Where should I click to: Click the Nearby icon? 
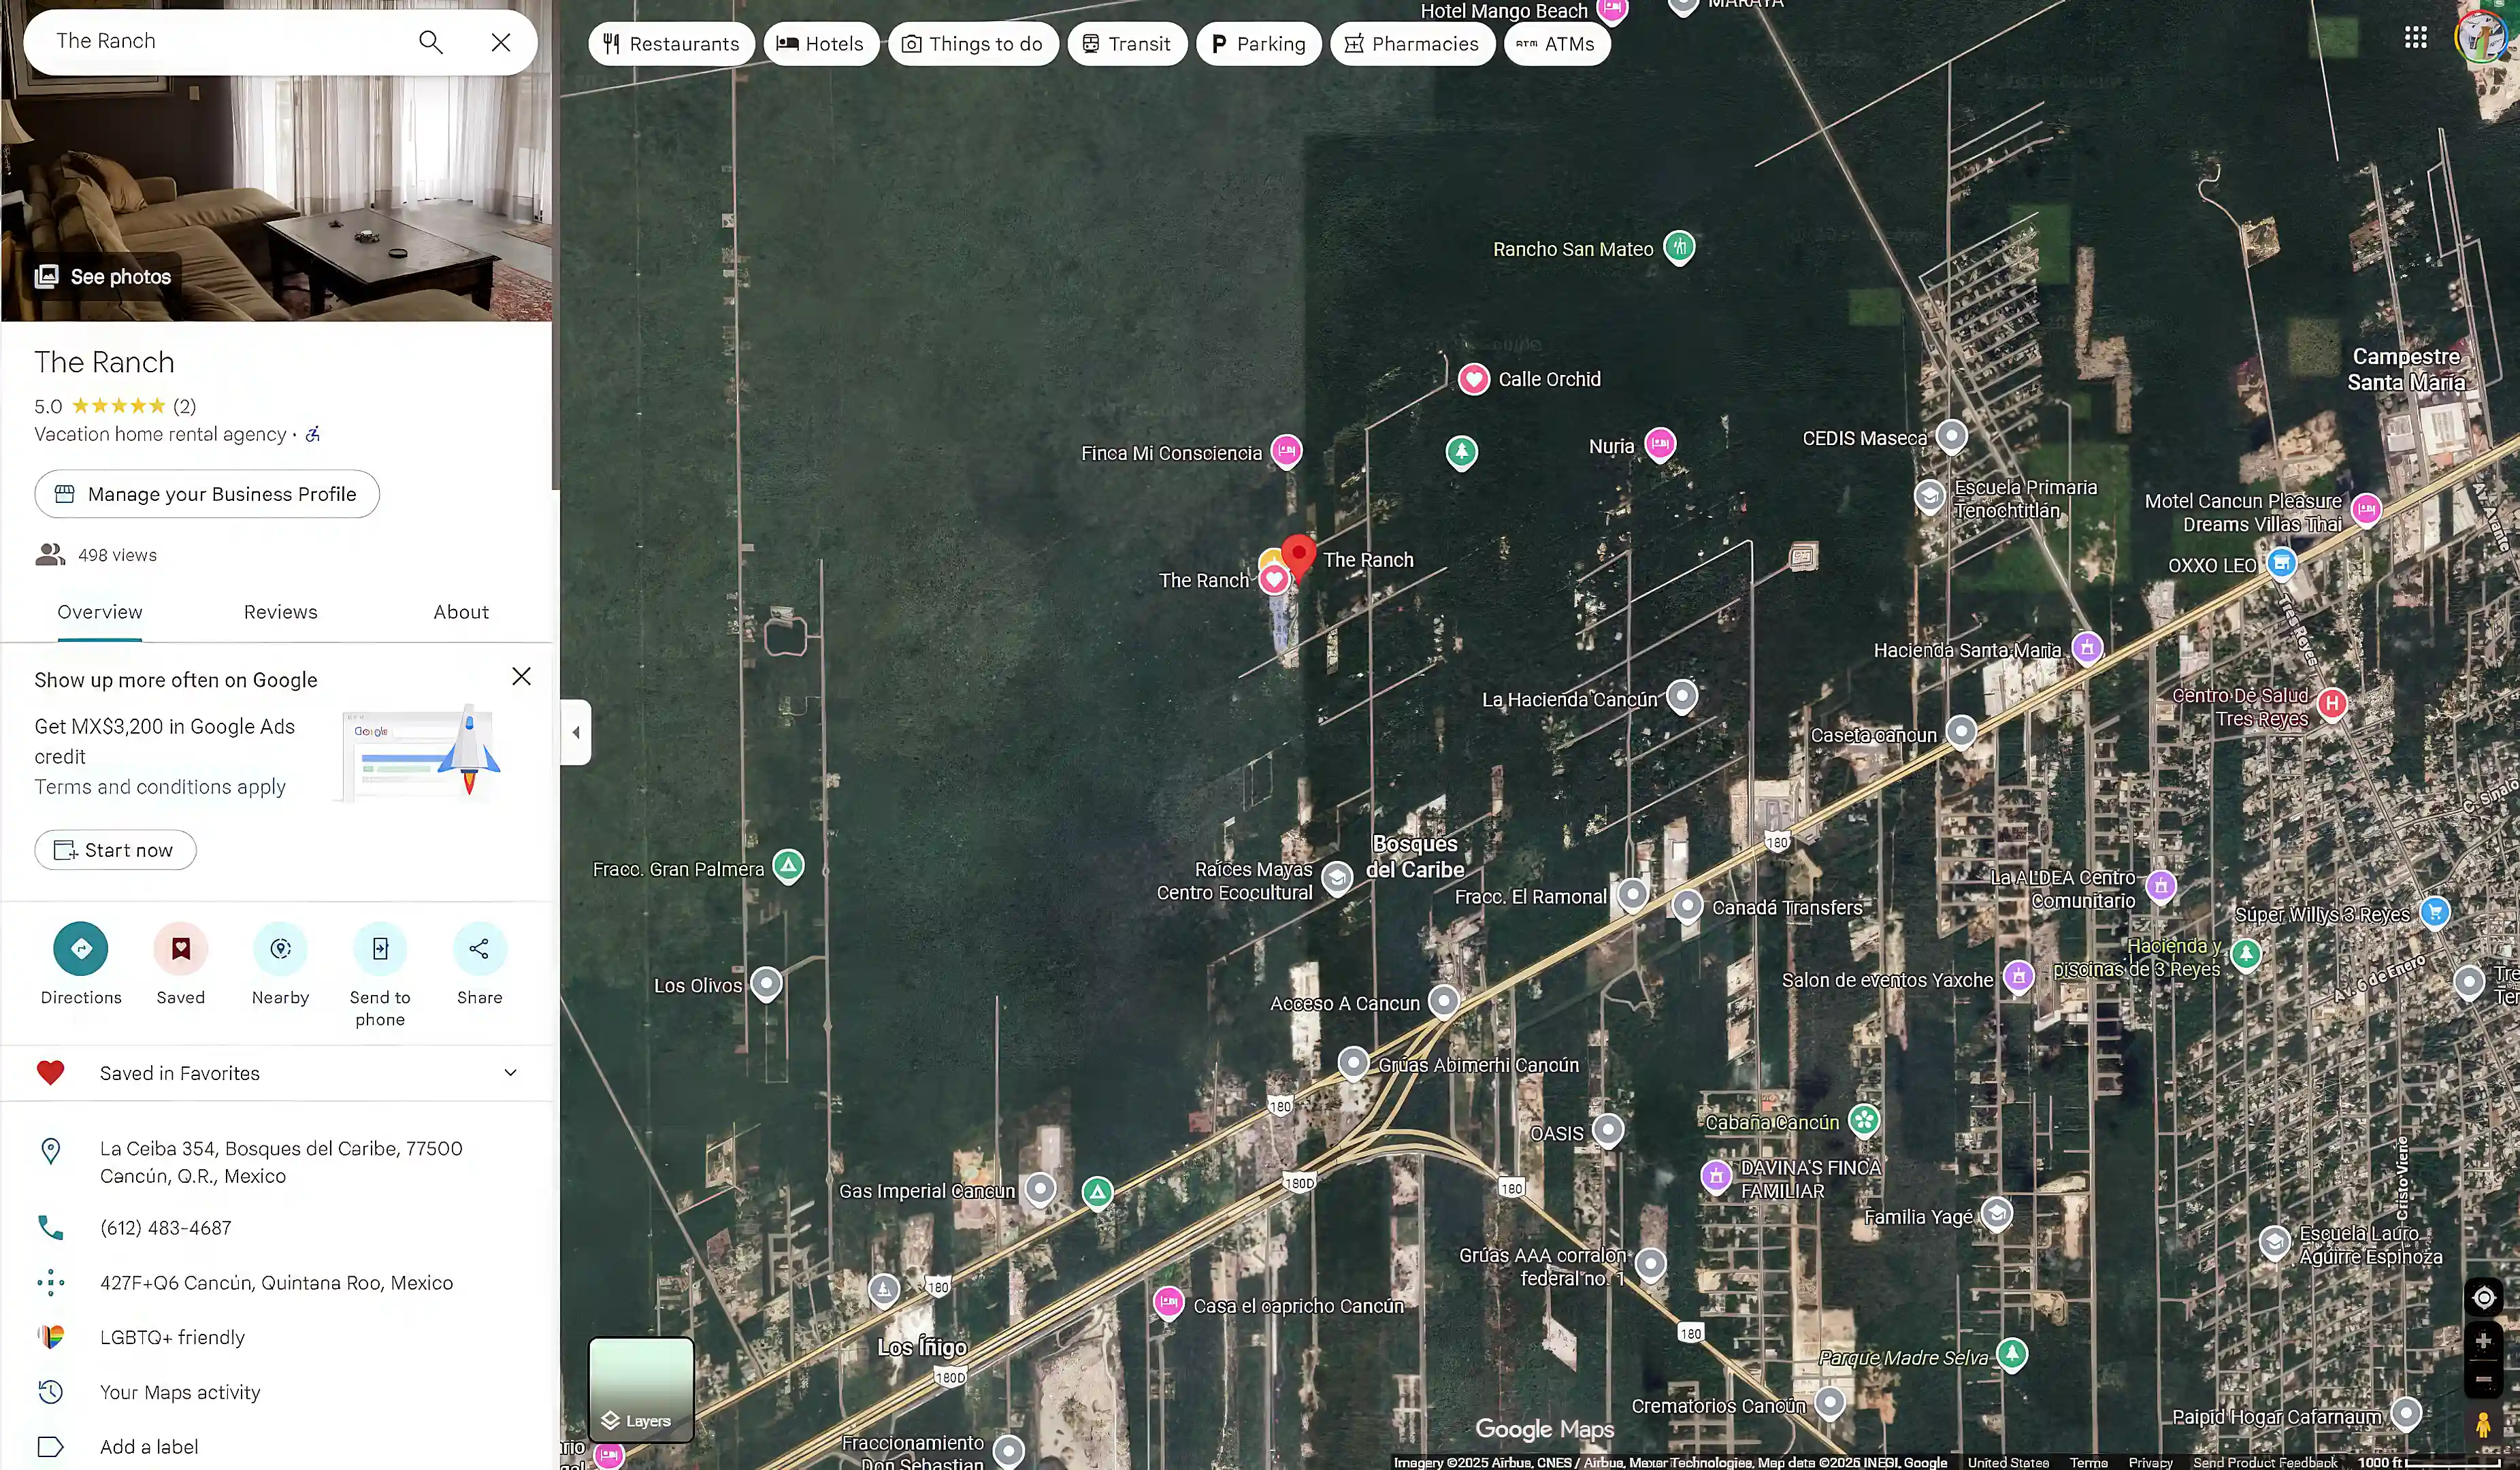coord(280,948)
